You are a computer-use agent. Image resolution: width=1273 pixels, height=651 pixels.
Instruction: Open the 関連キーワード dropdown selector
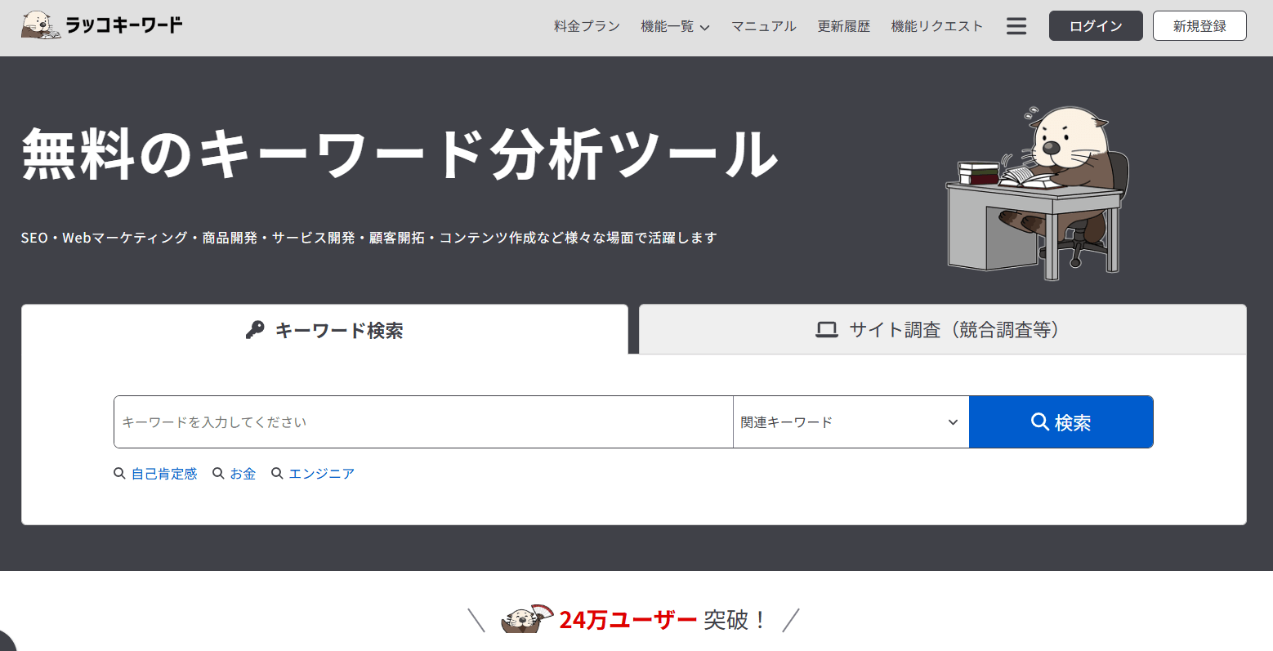coord(850,421)
